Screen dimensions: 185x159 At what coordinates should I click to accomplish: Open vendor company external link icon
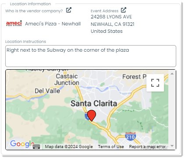point(69,10)
